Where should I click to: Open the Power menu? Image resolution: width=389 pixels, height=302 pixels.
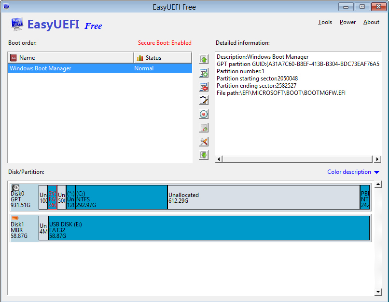click(347, 22)
